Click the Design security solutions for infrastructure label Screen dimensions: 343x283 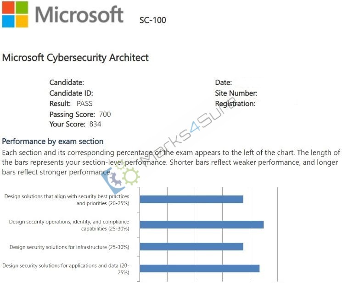click(x=69, y=247)
